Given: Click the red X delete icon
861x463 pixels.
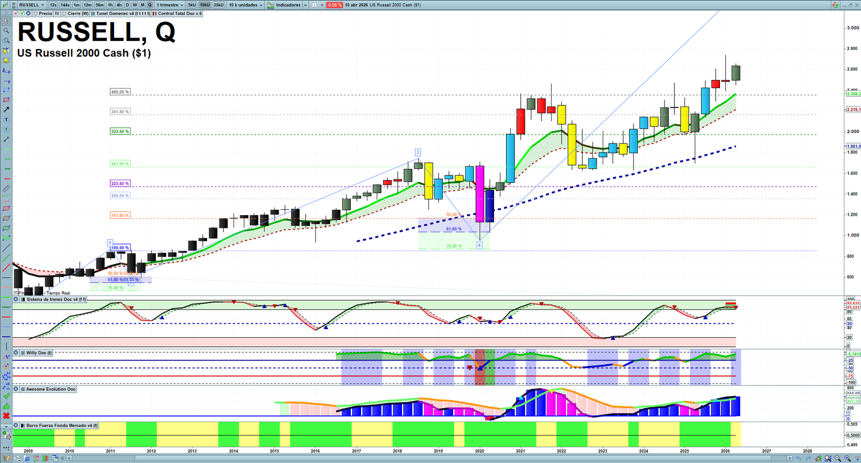Looking at the screenshot, I should coord(6,416).
